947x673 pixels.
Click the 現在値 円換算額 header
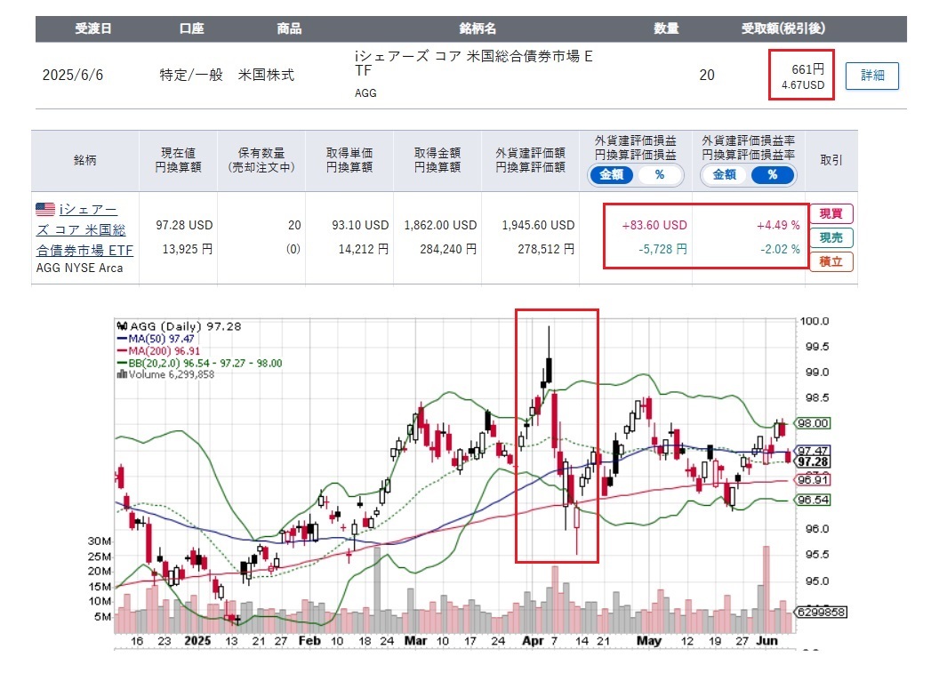coord(178,160)
